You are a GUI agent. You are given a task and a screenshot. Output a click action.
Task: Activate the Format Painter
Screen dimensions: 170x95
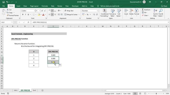tap(13, 15)
